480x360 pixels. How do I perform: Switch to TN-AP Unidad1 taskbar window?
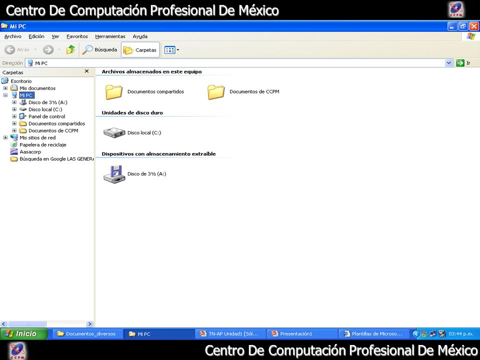[x=230, y=334]
